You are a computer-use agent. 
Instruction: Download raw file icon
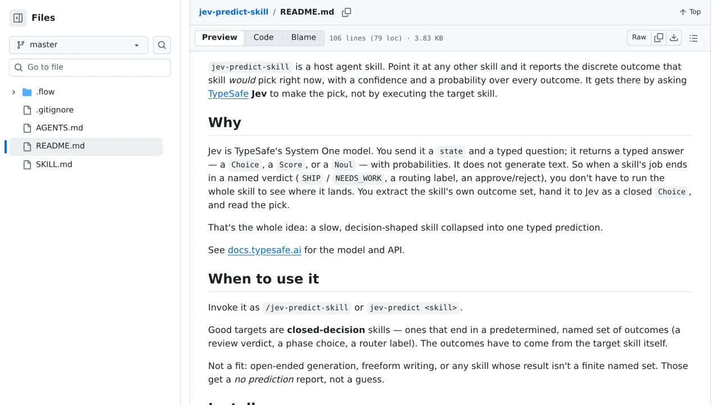coord(674,38)
